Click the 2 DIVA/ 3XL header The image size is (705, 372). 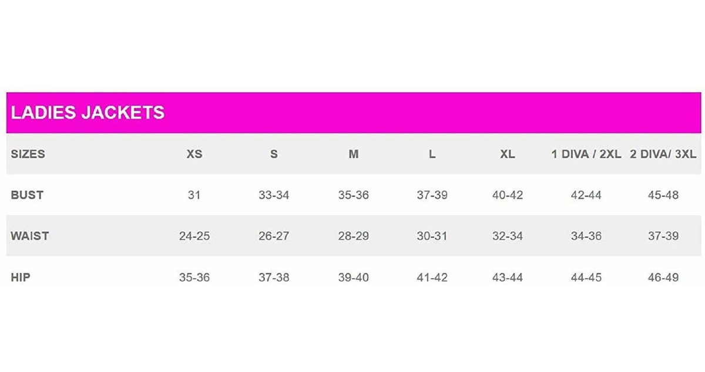[663, 154]
